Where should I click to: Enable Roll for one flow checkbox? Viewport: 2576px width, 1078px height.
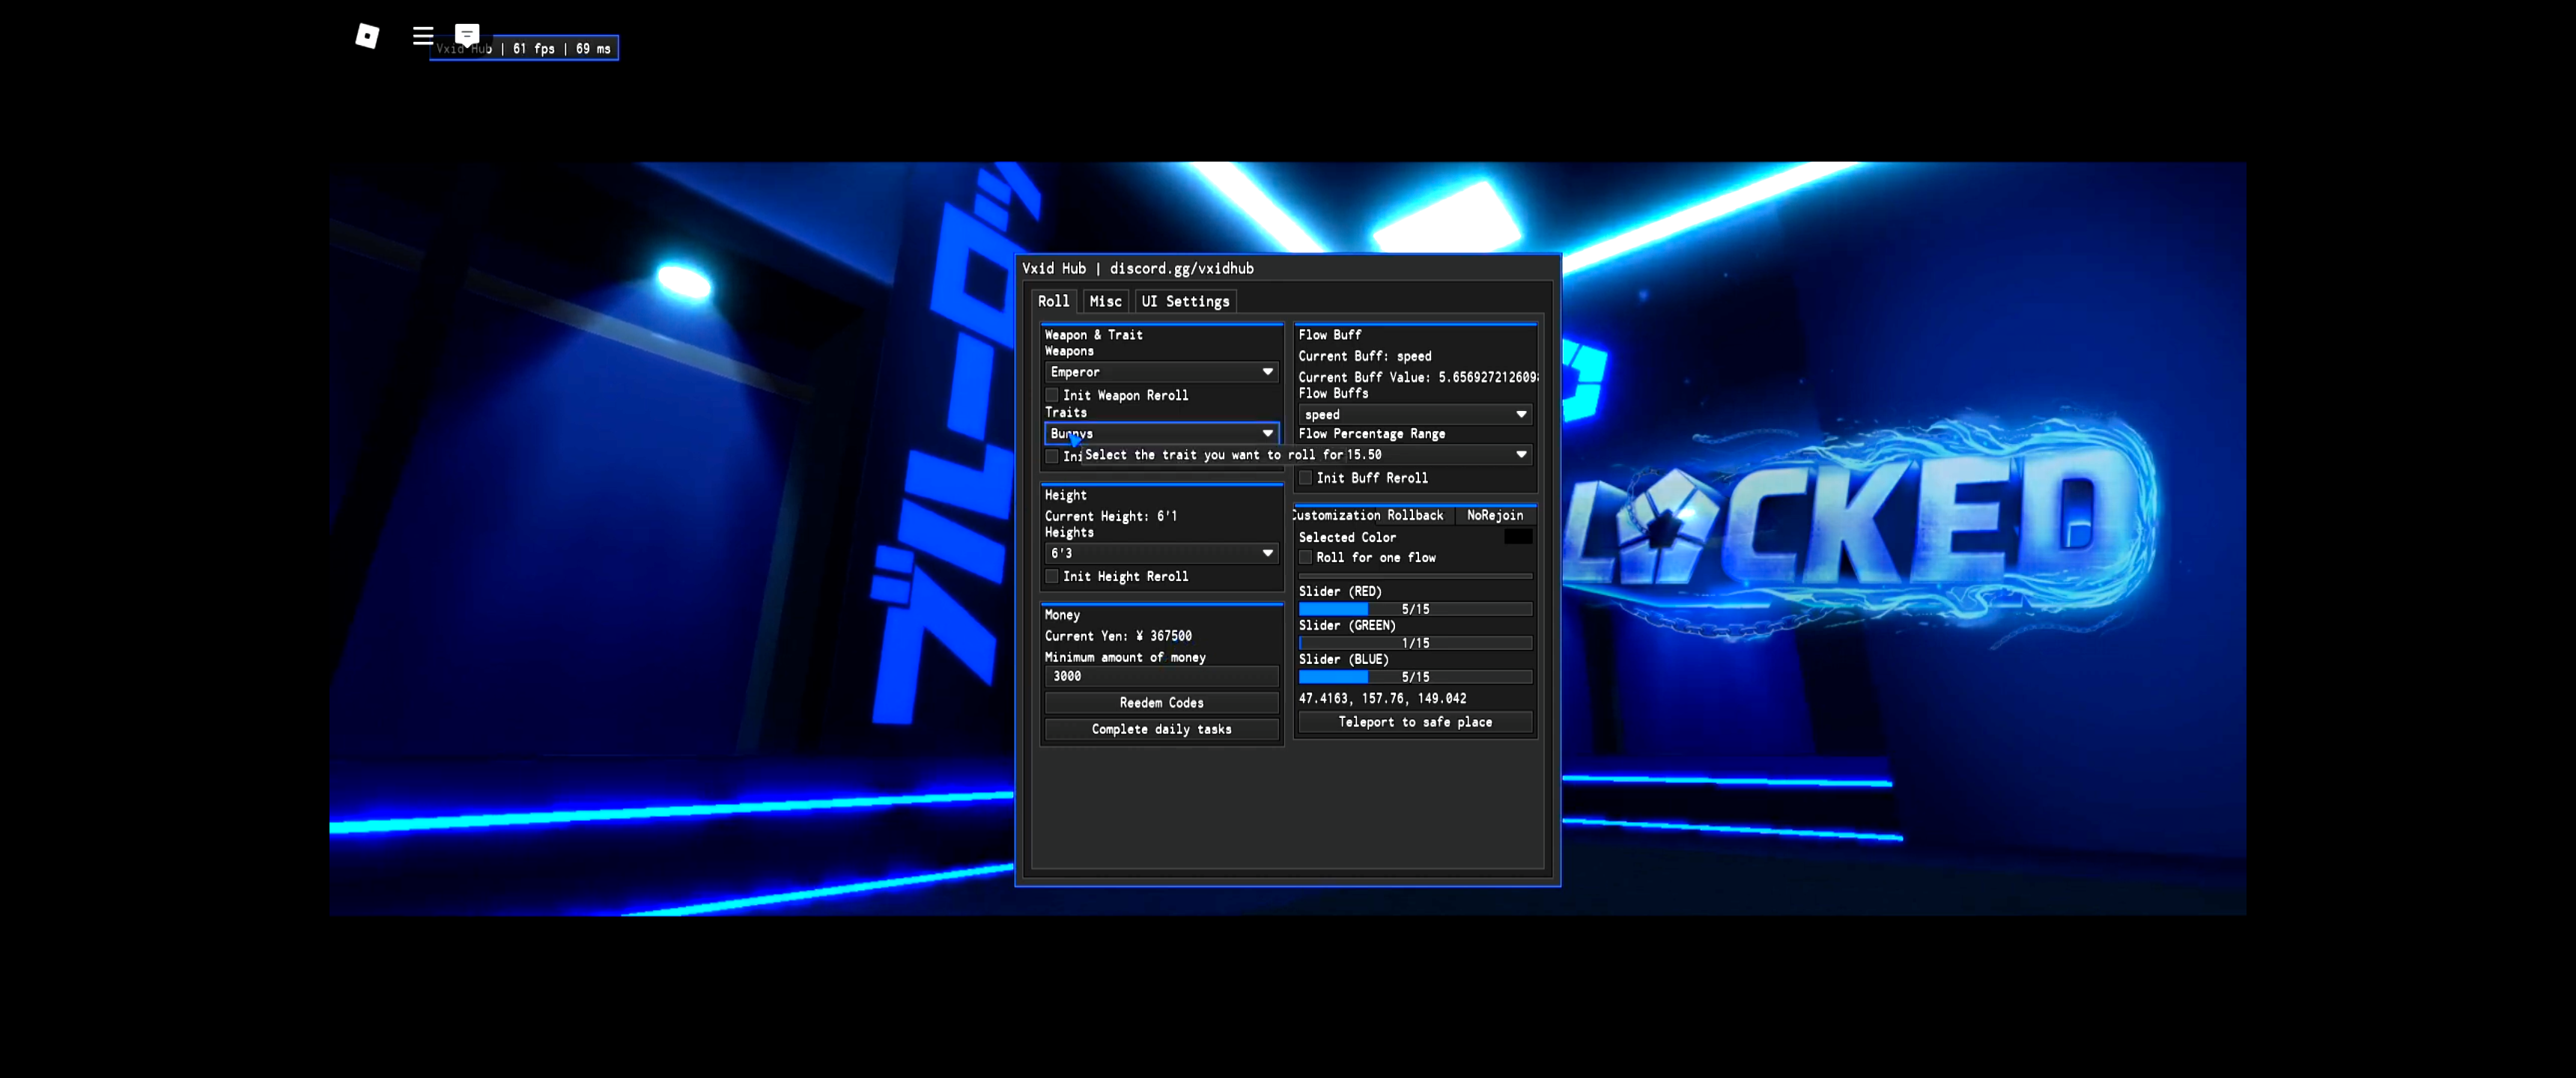[1305, 558]
